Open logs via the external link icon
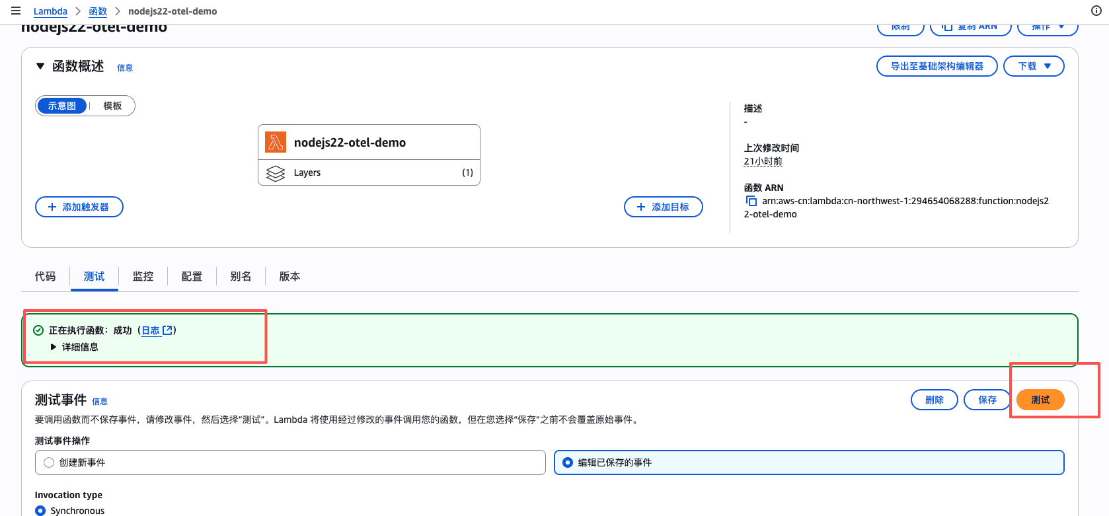This screenshot has height=516, width=1109. pos(167,330)
